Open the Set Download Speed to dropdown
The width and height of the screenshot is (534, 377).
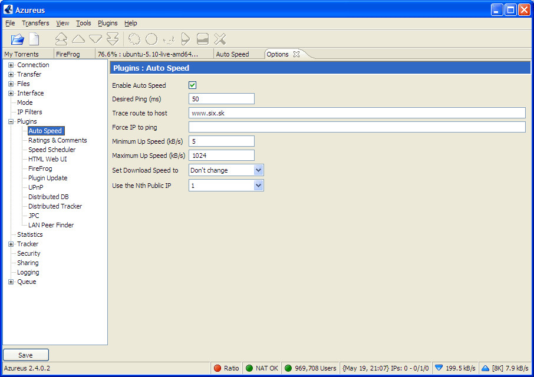coord(259,170)
